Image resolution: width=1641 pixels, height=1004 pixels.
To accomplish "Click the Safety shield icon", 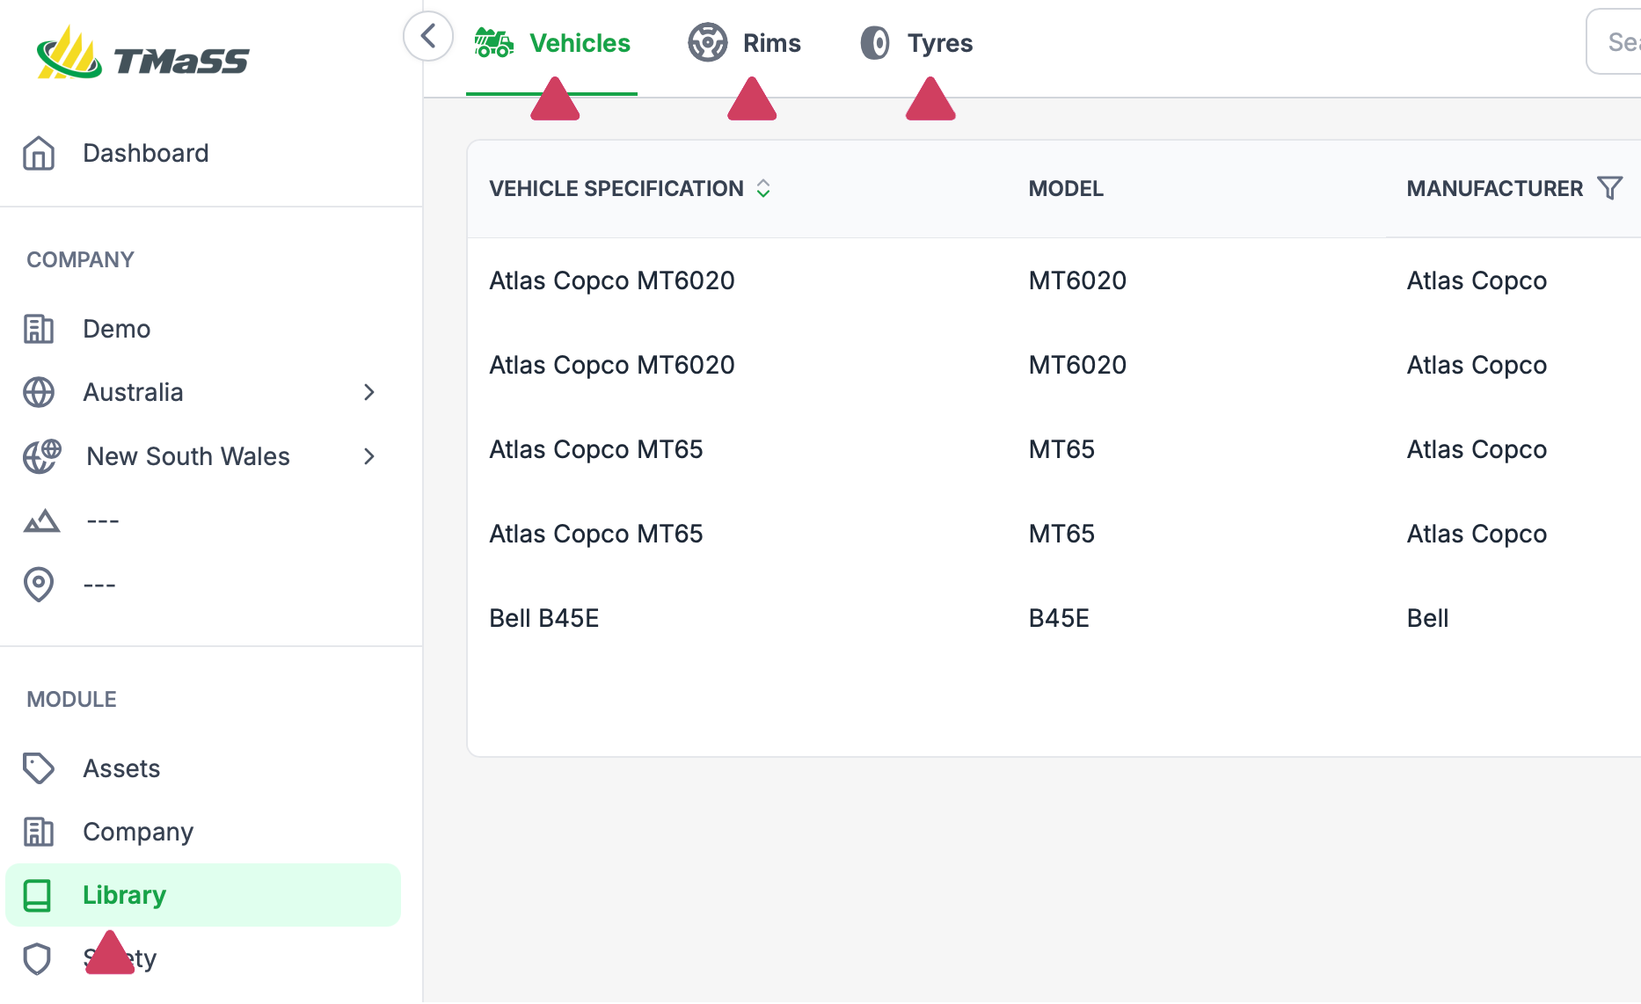I will [37, 958].
